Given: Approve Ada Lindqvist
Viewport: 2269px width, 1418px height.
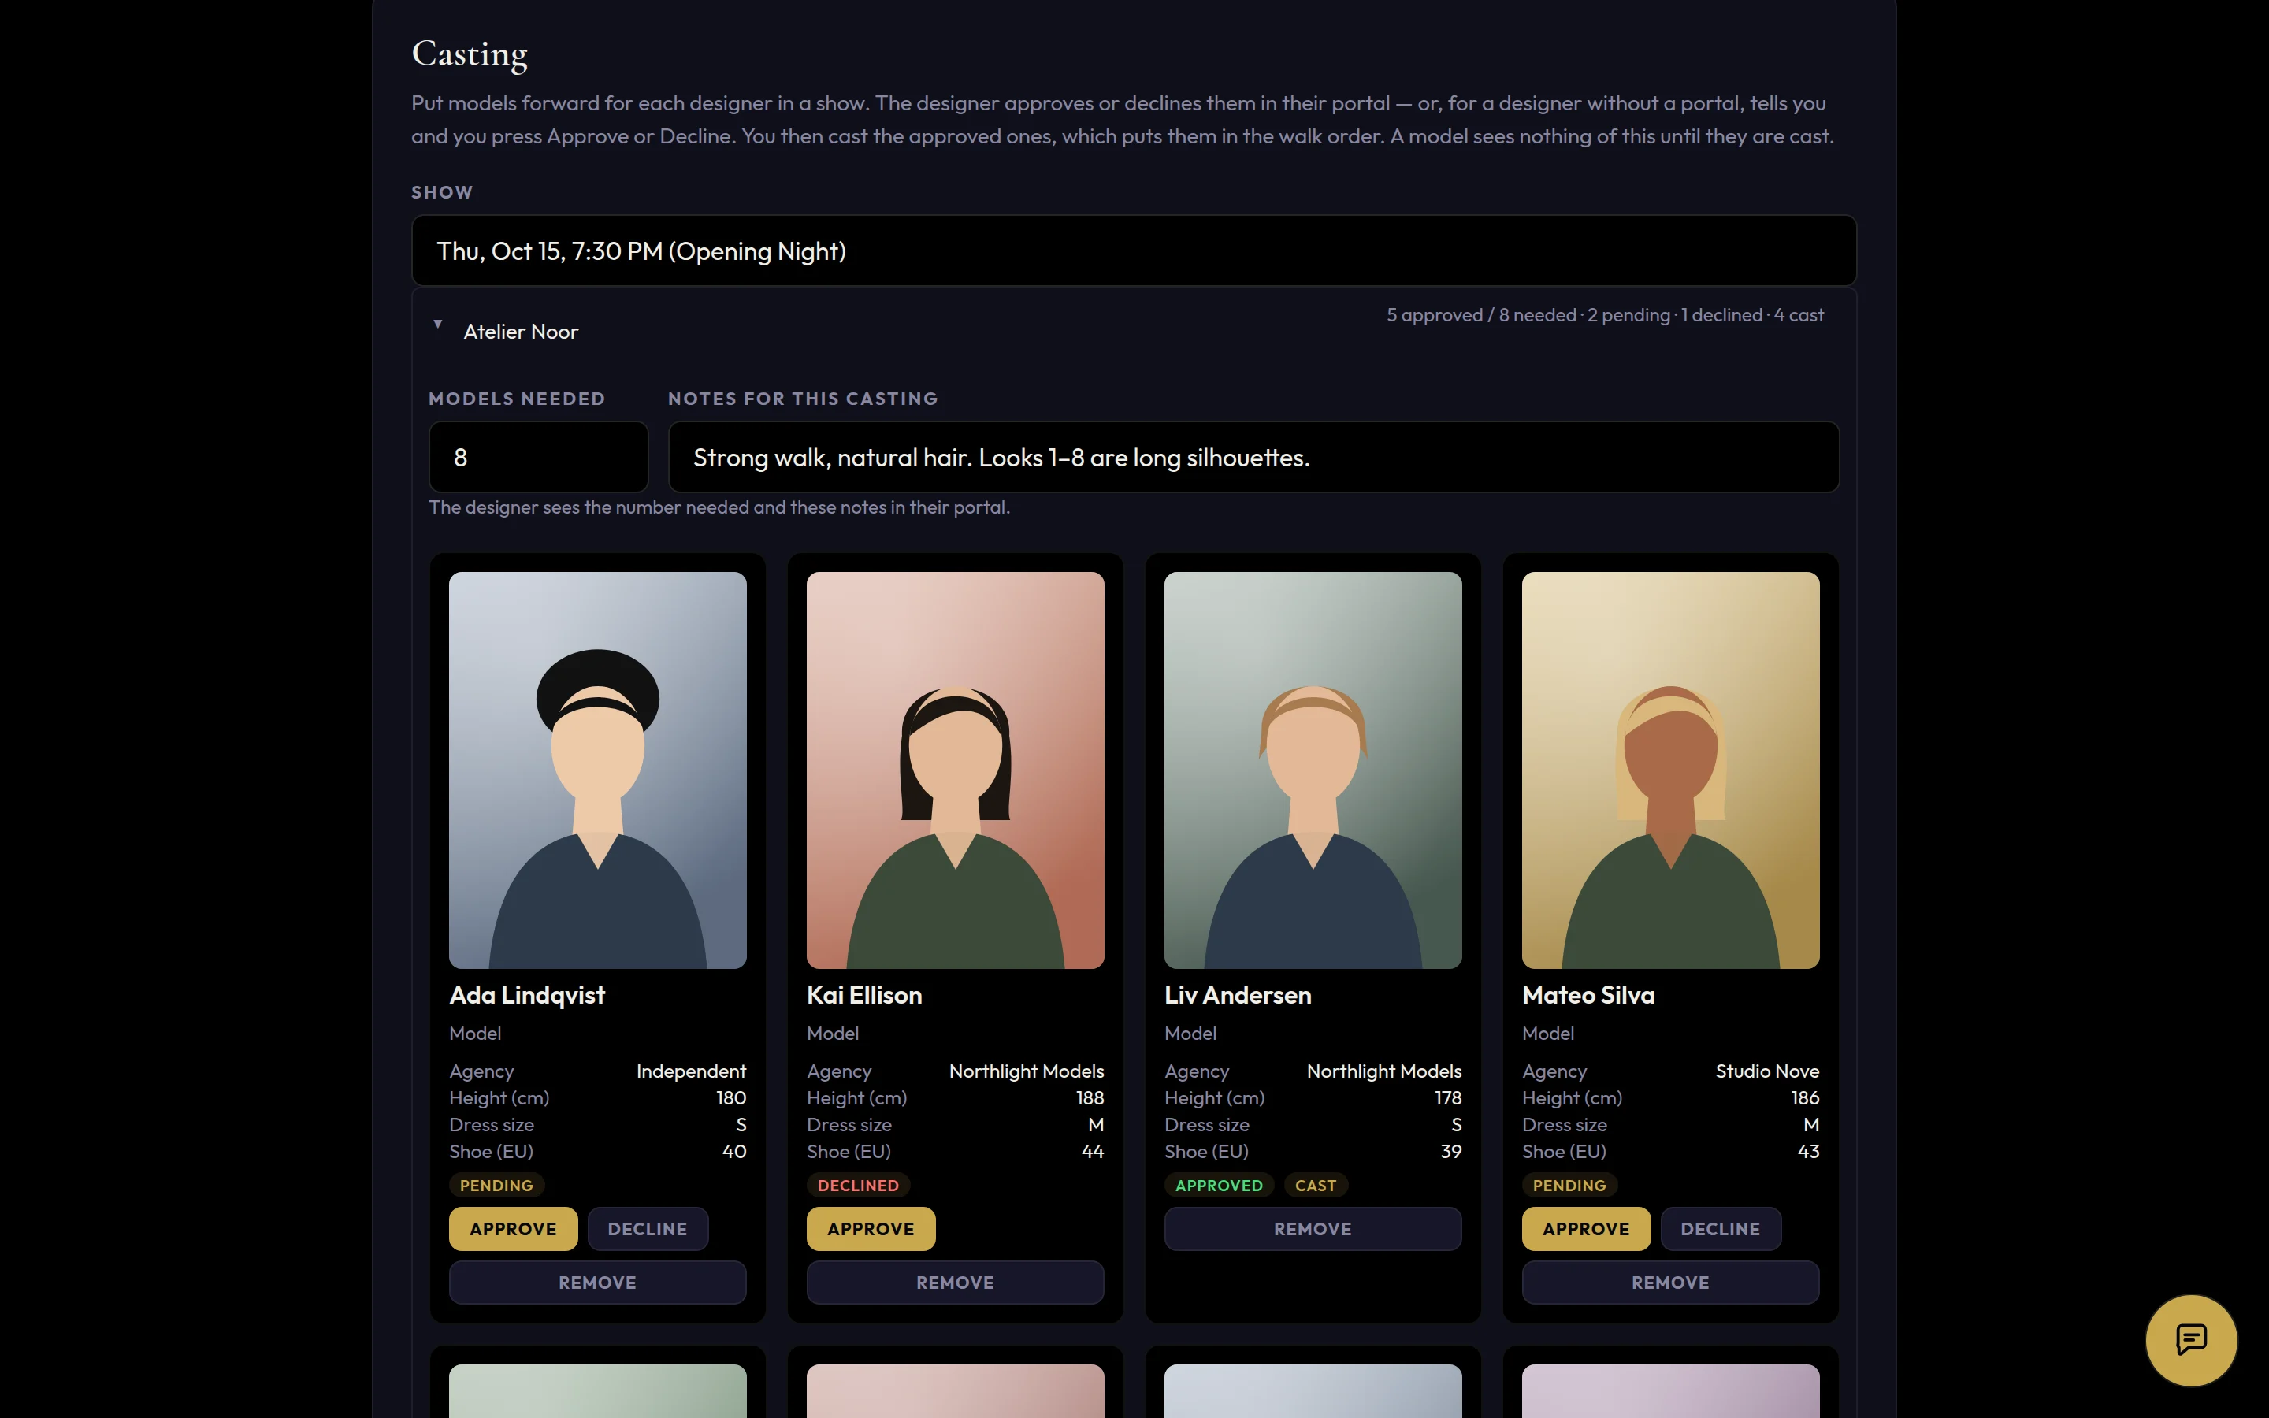Looking at the screenshot, I should tap(513, 1229).
